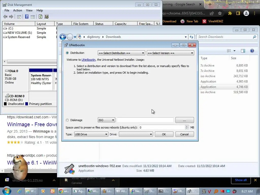
Task: Switch to Chrome taskbar button
Action: pos(65,191)
